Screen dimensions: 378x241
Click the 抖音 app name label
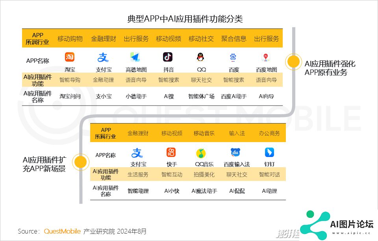click(x=169, y=70)
